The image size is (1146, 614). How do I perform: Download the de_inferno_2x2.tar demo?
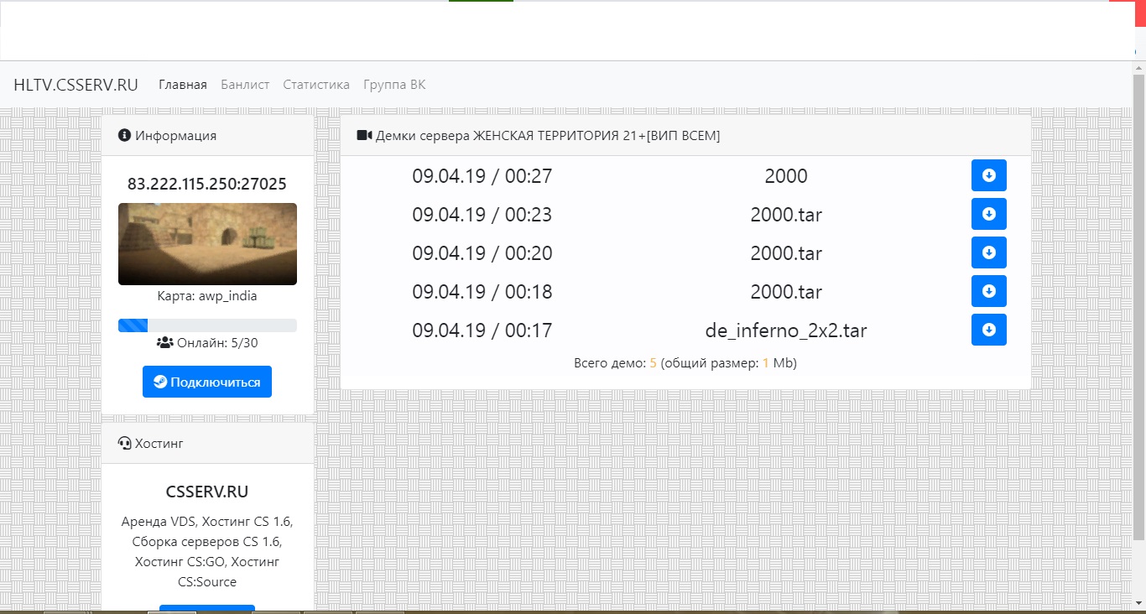click(988, 330)
